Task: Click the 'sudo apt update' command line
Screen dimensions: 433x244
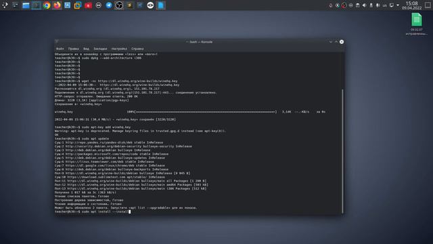Action: (82, 138)
